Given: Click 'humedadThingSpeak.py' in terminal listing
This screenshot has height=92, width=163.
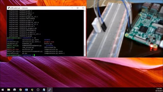Looking at the screenshot, I should [x=32, y=45].
